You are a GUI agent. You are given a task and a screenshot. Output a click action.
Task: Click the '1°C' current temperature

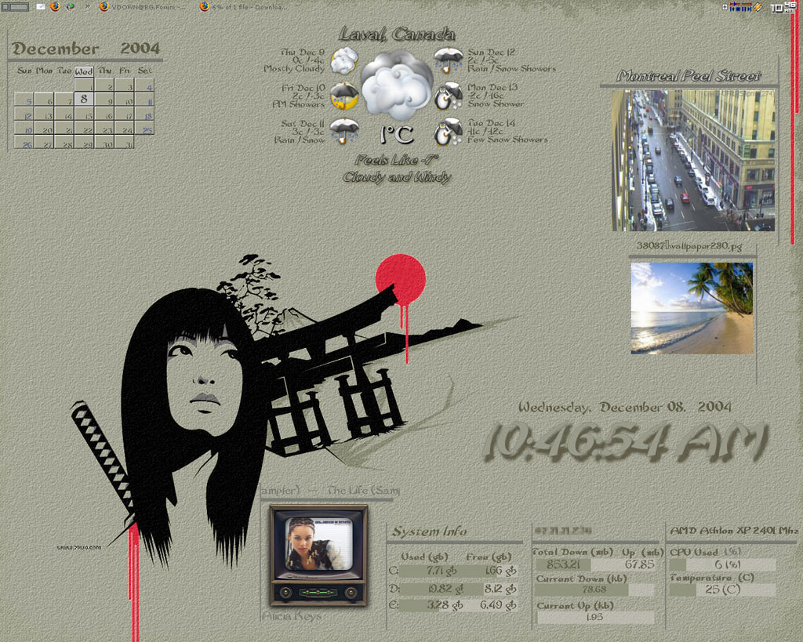coord(397,135)
